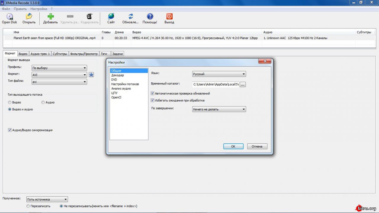Click the Open Disk toolbar icon
The image size is (379, 213).
9,16
